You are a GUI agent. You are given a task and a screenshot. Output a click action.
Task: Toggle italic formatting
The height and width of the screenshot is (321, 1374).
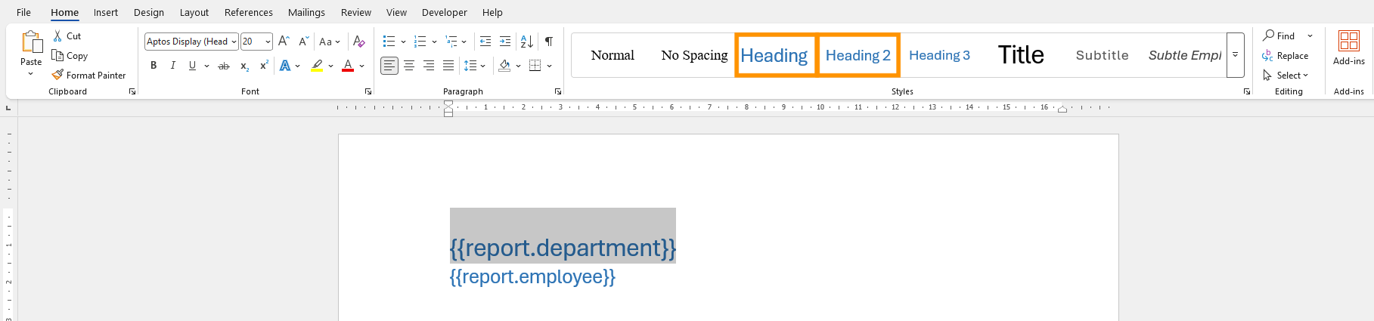(173, 66)
